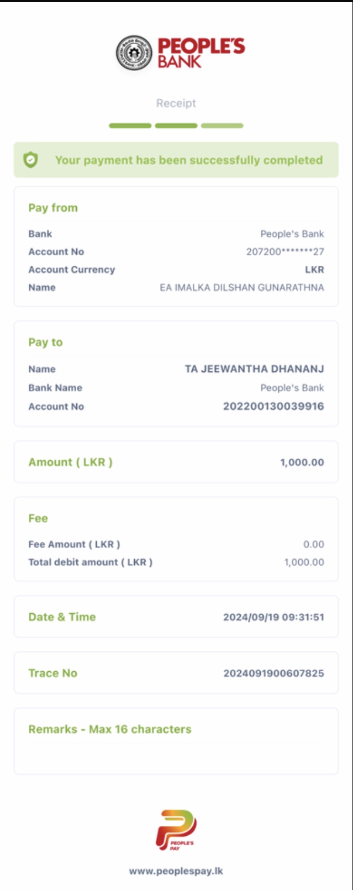Image resolution: width=353 pixels, height=890 pixels.
Task: Click the first green progress step bar
Action: click(130, 126)
